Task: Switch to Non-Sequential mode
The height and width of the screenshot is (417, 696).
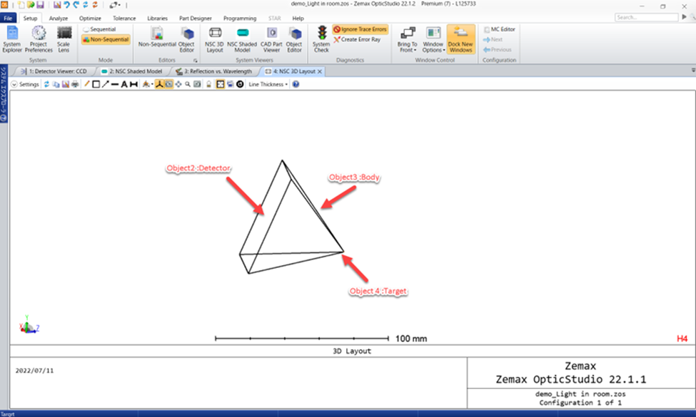Action: tap(105, 40)
